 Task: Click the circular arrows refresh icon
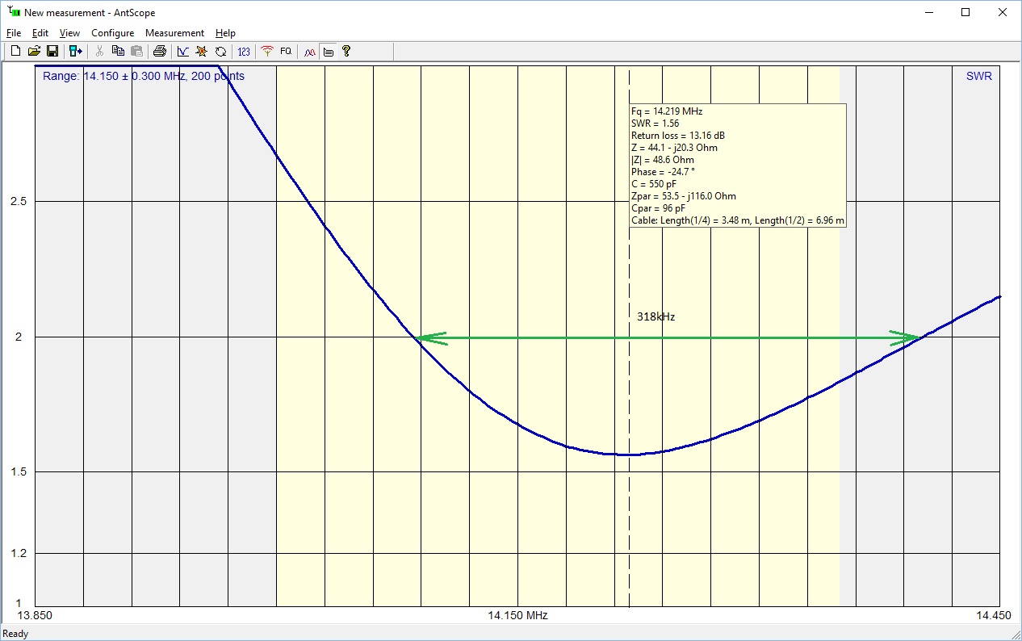220,52
